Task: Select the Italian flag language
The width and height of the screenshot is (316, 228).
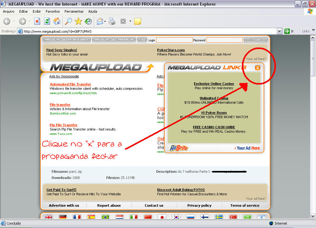Action: pyautogui.click(x=134, y=217)
